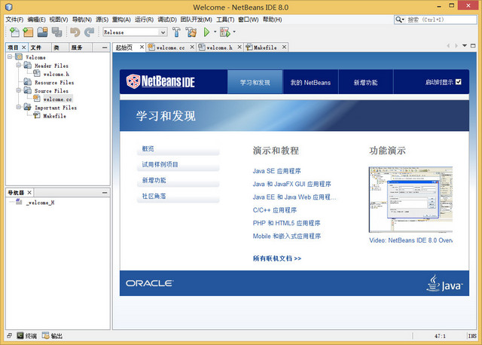Open the 输出 output window button
The width and height of the screenshot is (482, 345).
pos(53,336)
